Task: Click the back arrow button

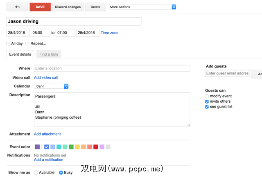Action: [18, 7]
